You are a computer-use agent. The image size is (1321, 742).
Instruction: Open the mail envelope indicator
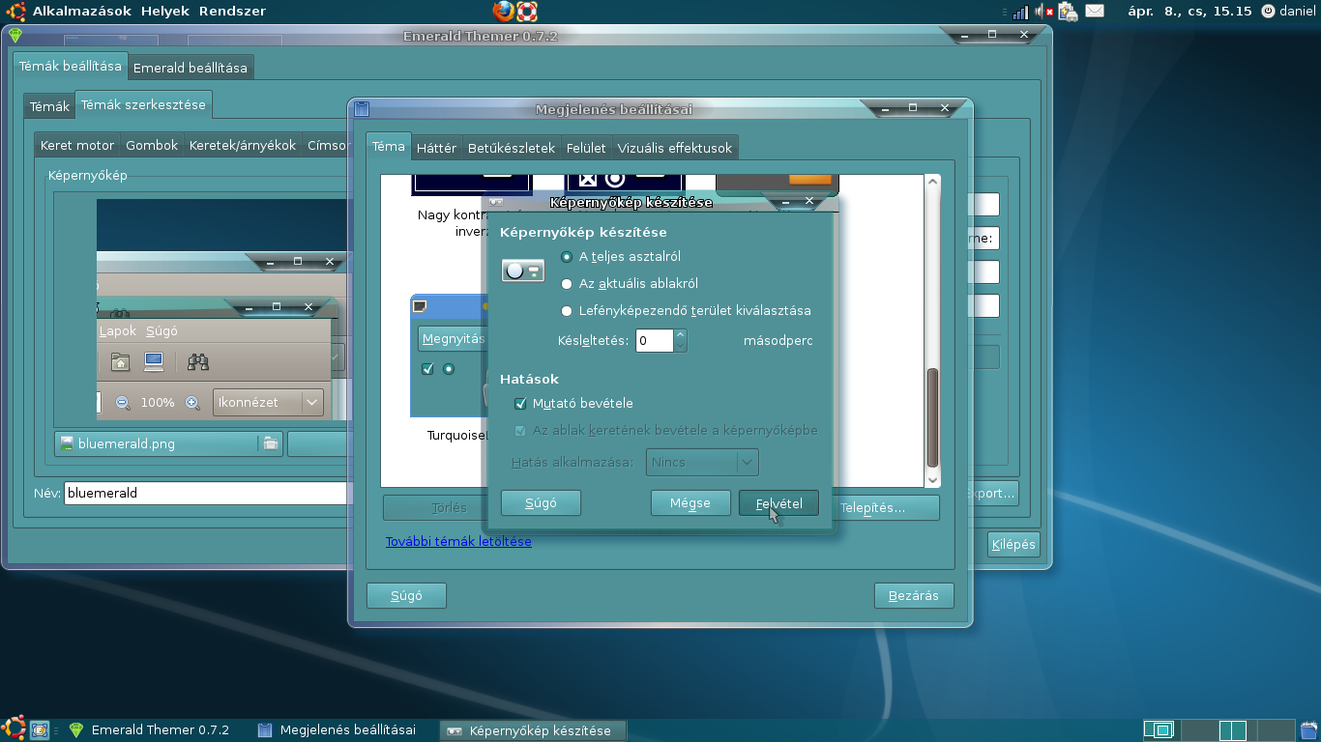point(1095,12)
